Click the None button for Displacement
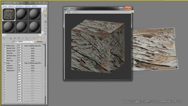 point(33,70)
